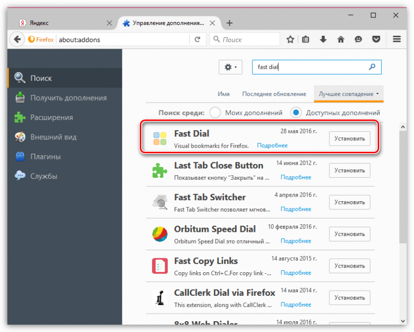Screen dimensions: 414x332
Task: Open the Firefox hamburger menu
Action: (x=397, y=39)
